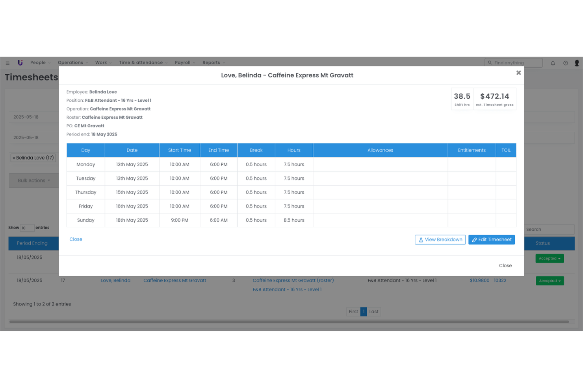Click the purple U logo

pyautogui.click(x=20, y=63)
